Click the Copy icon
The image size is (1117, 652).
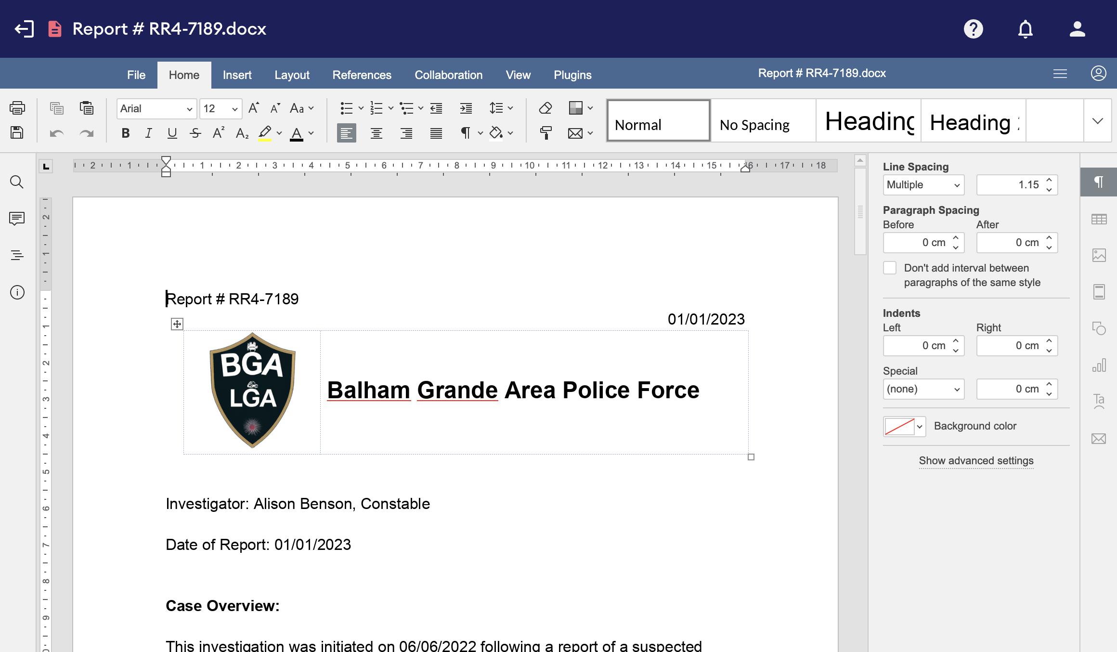[x=57, y=108]
